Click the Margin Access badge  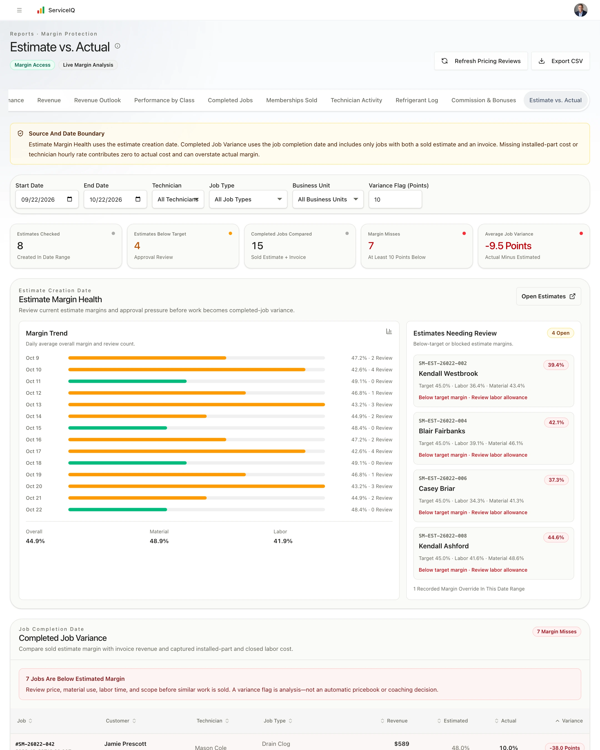point(32,65)
